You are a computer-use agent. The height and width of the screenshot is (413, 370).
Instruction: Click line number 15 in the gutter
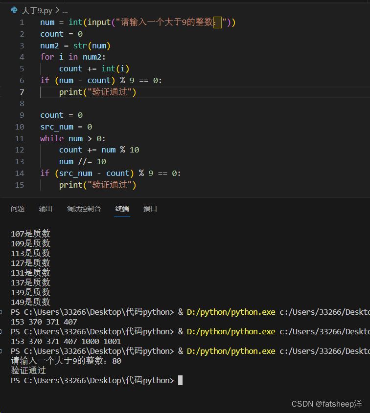pyautogui.click(x=20, y=185)
